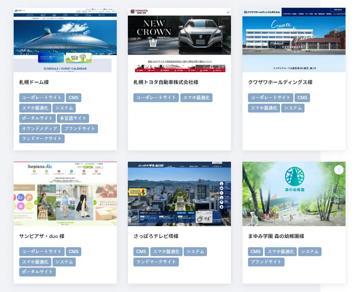
Task: Open the クワザワホールディングス site thumbnail
Action: [294, 40]
